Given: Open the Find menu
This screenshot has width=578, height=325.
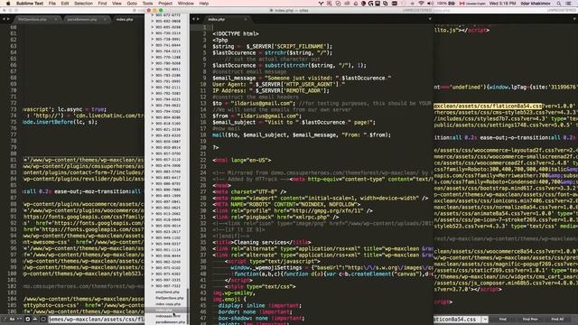Looking at the screenshot, I should click(x=102, y=4).
